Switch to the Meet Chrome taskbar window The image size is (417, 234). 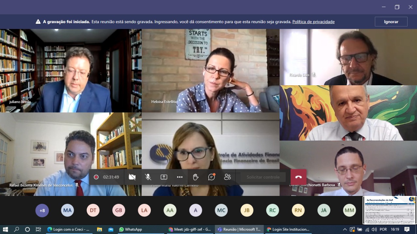click(x=190, y=229)
